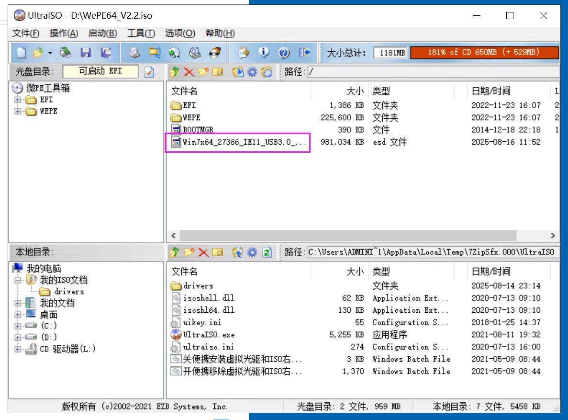Sort the ISO file list by 大小 column
This screenshot has height=420, width=568.
click(340, 91)
